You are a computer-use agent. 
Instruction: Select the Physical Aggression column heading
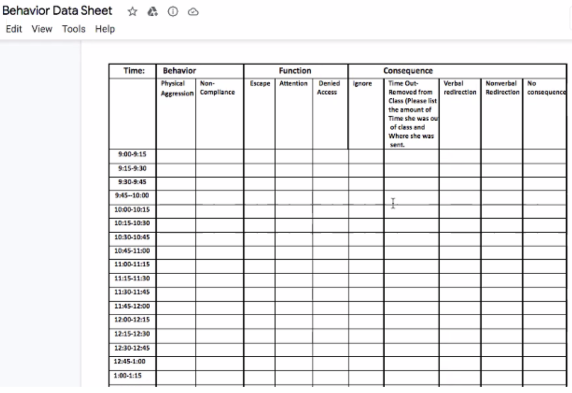click(176, 89)
